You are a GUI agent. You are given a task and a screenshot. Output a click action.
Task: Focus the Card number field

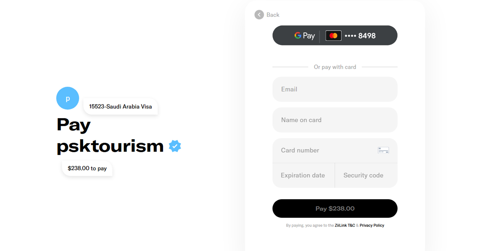pos(326,151)
